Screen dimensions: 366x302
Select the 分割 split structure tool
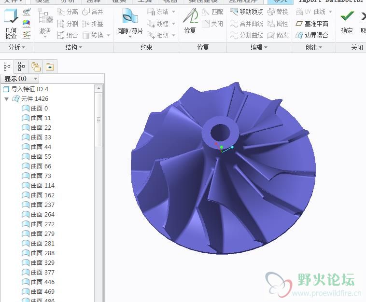tap(68, 24)
